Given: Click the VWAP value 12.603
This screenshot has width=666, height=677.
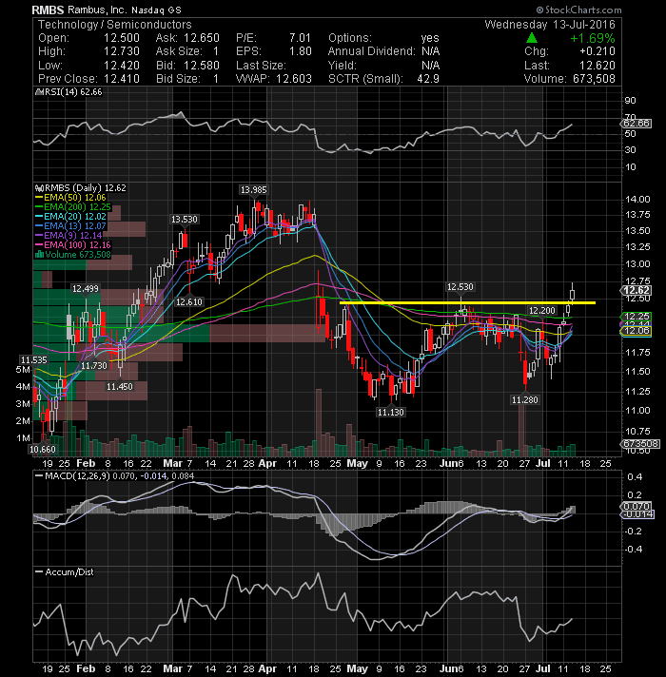Looking at the screenshot, I should (x=294, y=79).
